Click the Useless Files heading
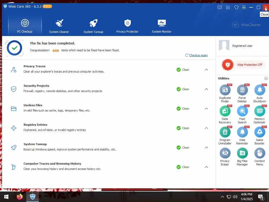Image resolution: width=269 pixels, height=202 pixels. tap(33, 105)
